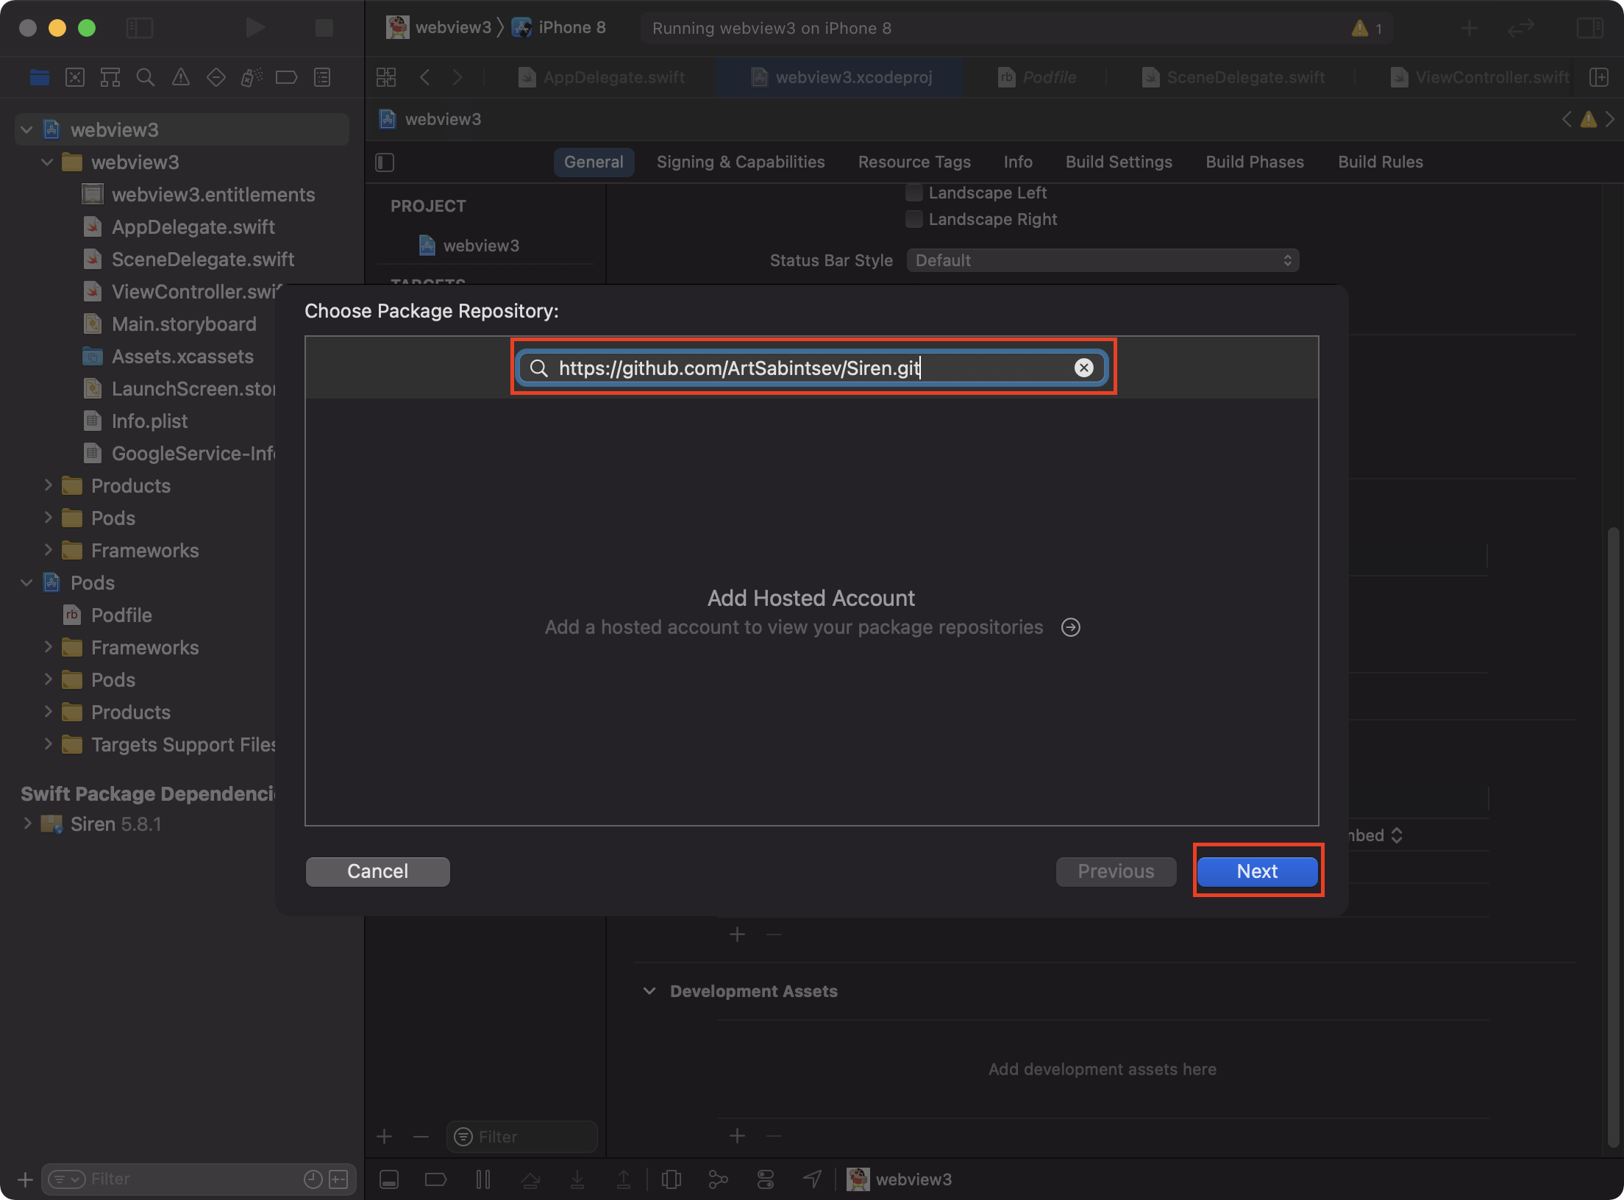Screen dimensions: 1624x1200
Task: Click the Next button in dialog
Action: pos(1256,871)
